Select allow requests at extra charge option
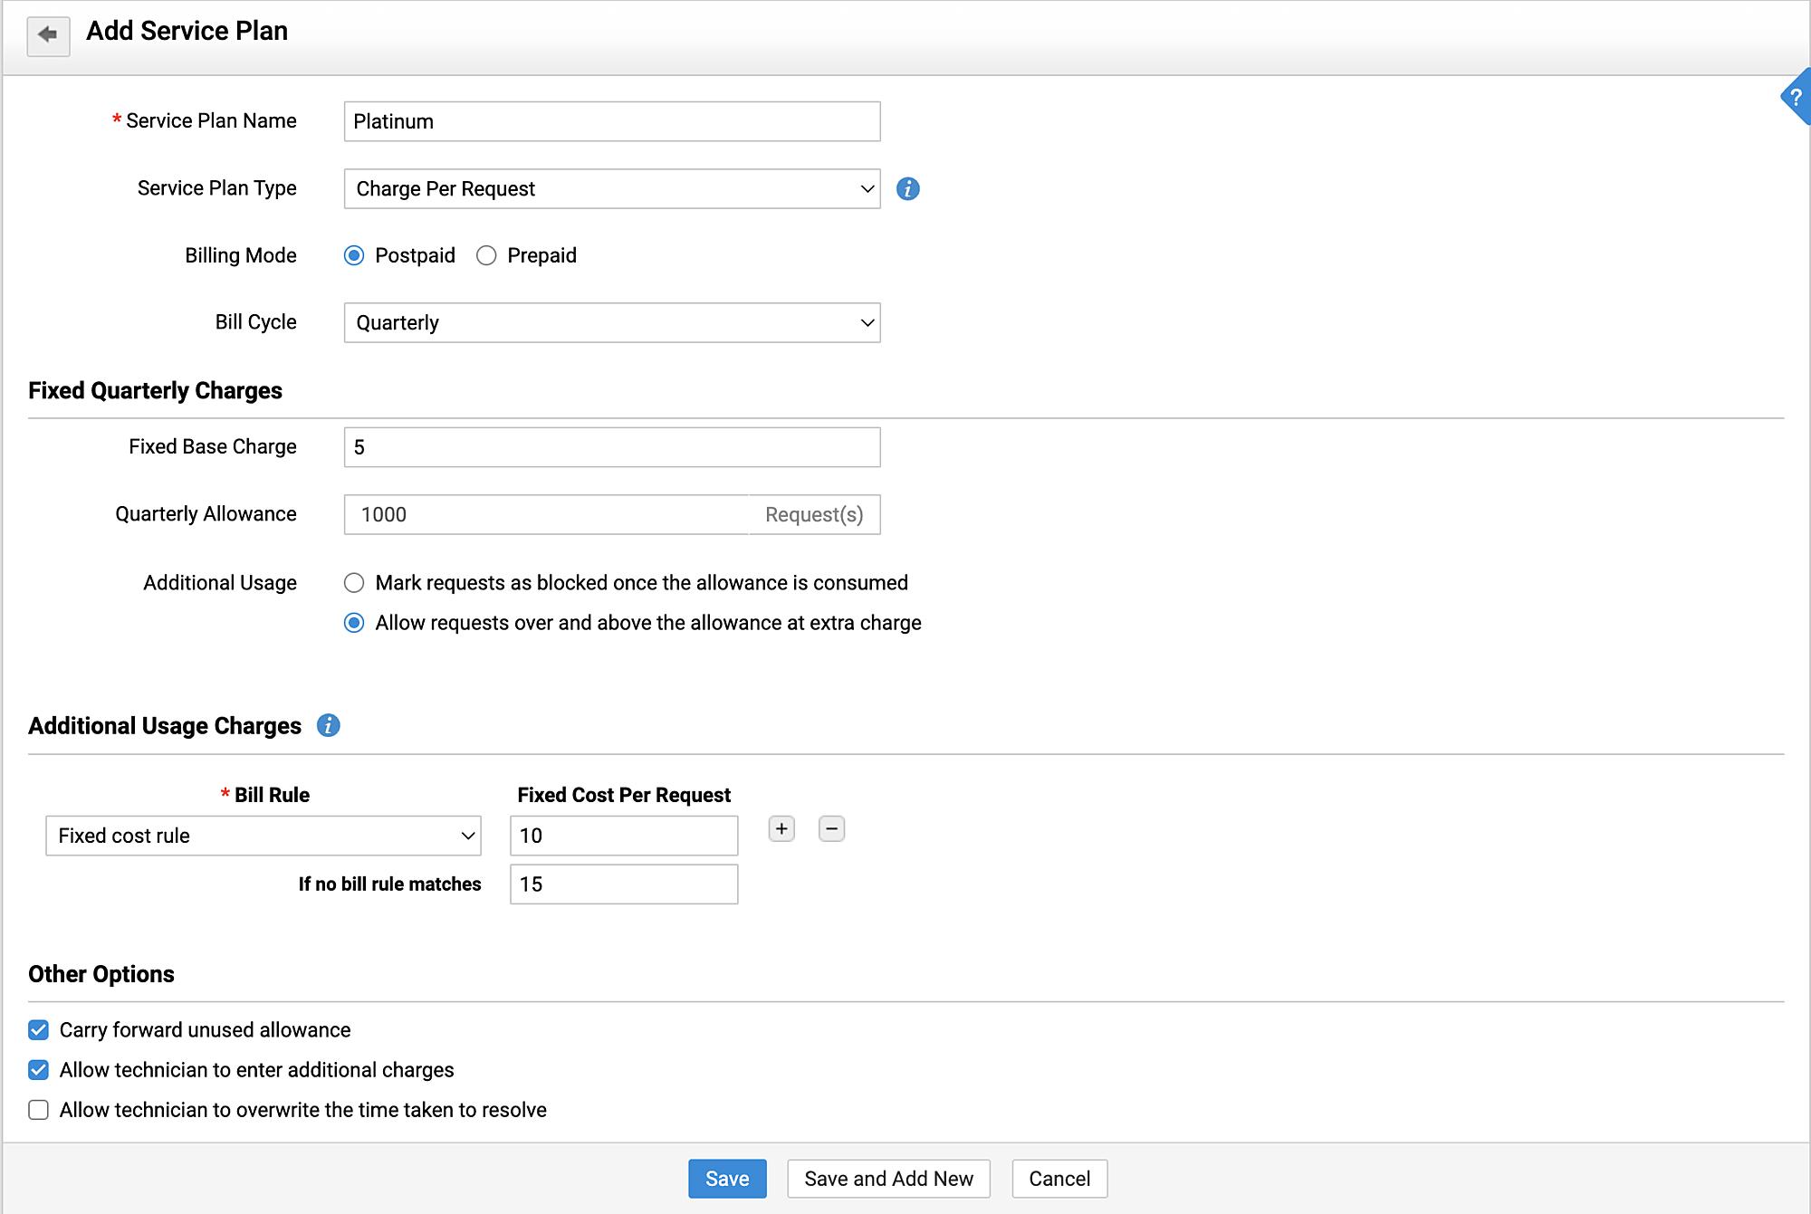 (x=354, y=623)
